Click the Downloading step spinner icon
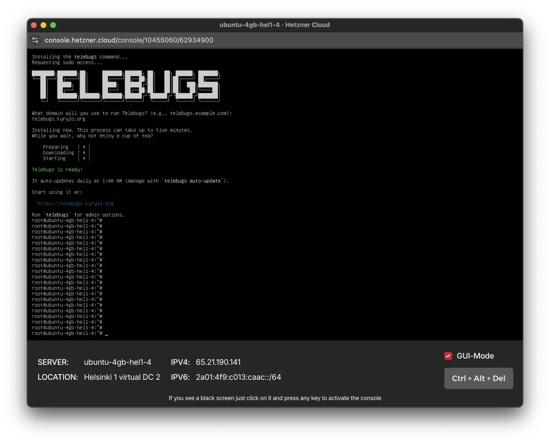This screenshot has width=550, height=443. 83,152
